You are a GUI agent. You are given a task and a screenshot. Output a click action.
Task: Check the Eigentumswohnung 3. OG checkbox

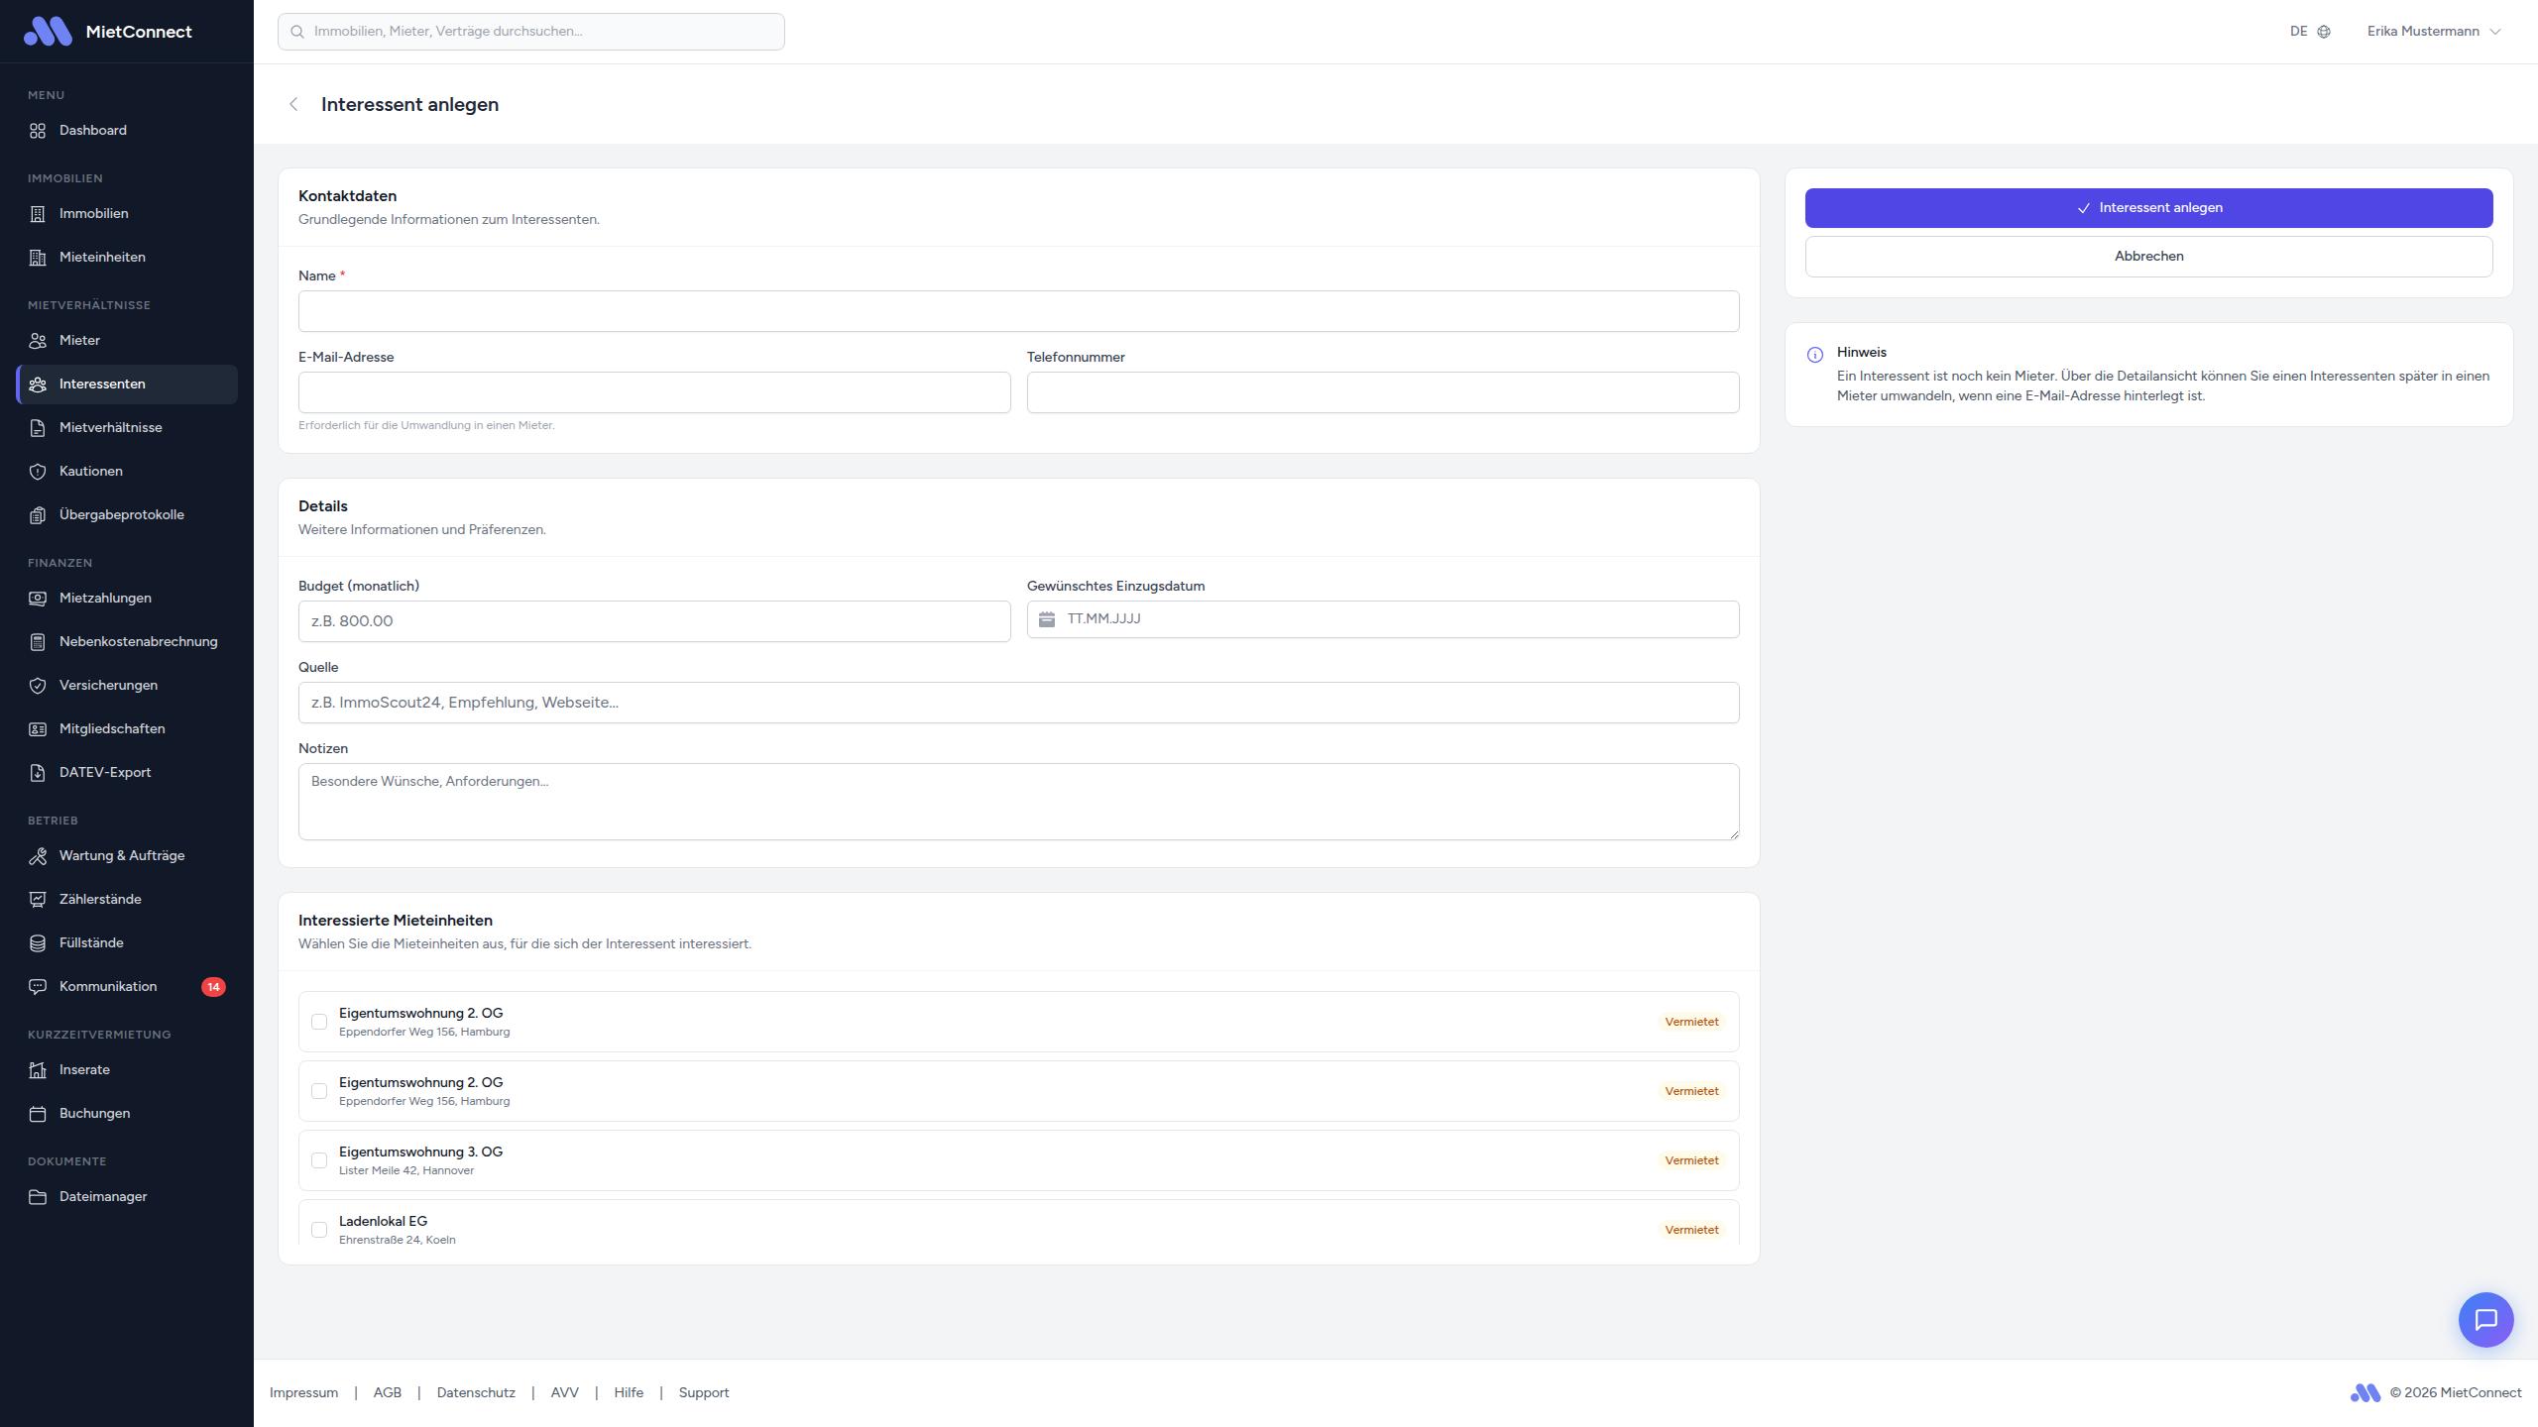click(x=319, y=1160)
